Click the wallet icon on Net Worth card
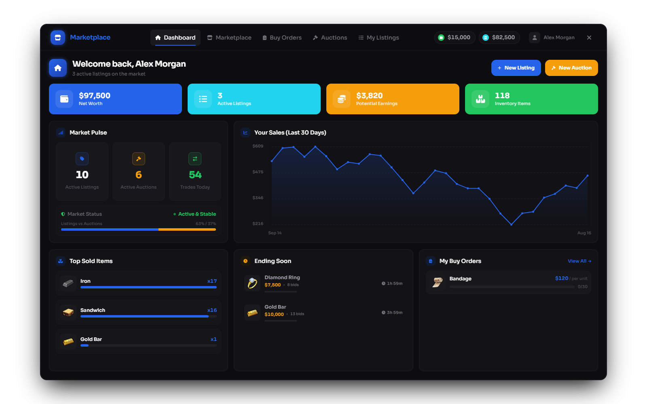The height and width of the screenshot is (404, 647). click(64, 99)
